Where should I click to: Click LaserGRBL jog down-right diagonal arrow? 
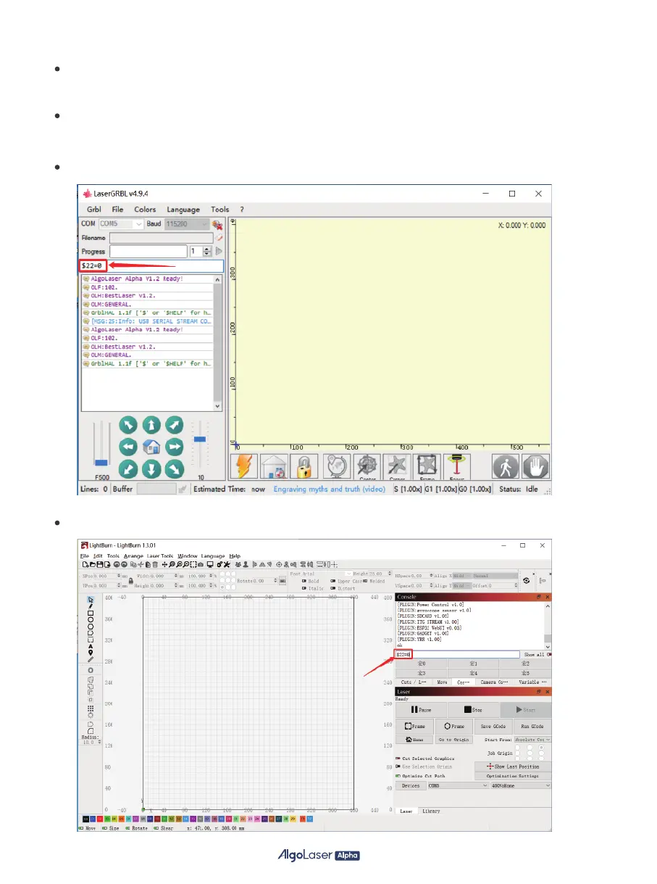coord(174,468)
